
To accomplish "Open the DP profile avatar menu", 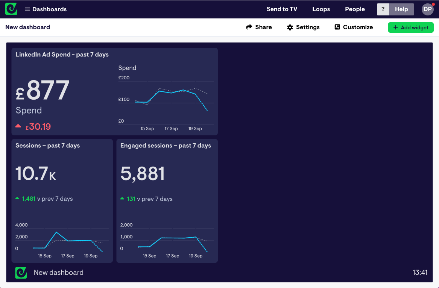I will (x=427, y=9).
